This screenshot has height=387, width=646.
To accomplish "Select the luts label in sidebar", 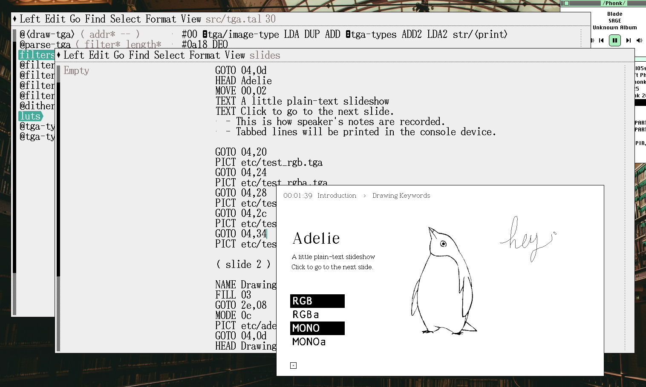I will (30, 116).
